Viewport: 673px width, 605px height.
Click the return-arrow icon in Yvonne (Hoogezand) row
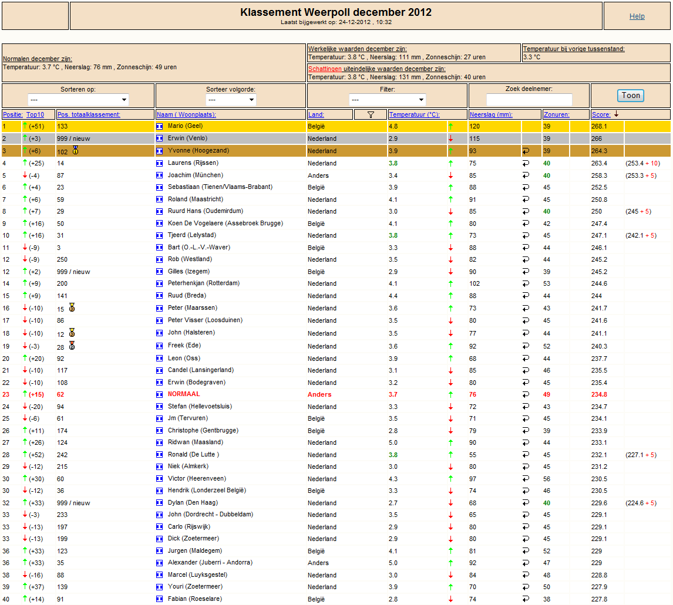pyautogui.click(x=526, y=151)
